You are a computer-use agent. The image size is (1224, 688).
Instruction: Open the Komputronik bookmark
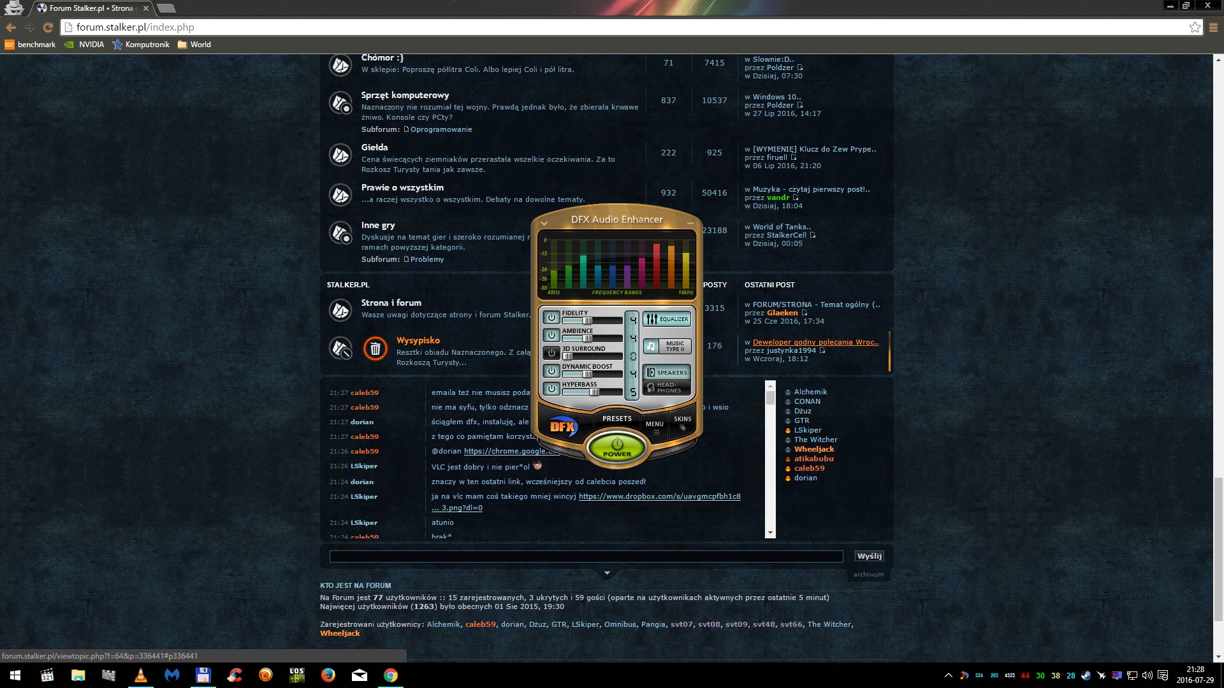(141, 45)
